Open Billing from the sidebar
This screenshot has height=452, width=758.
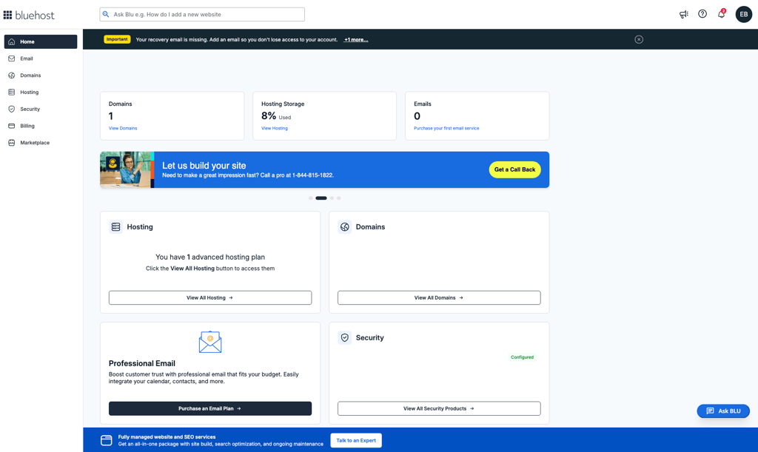click(41, 126)
